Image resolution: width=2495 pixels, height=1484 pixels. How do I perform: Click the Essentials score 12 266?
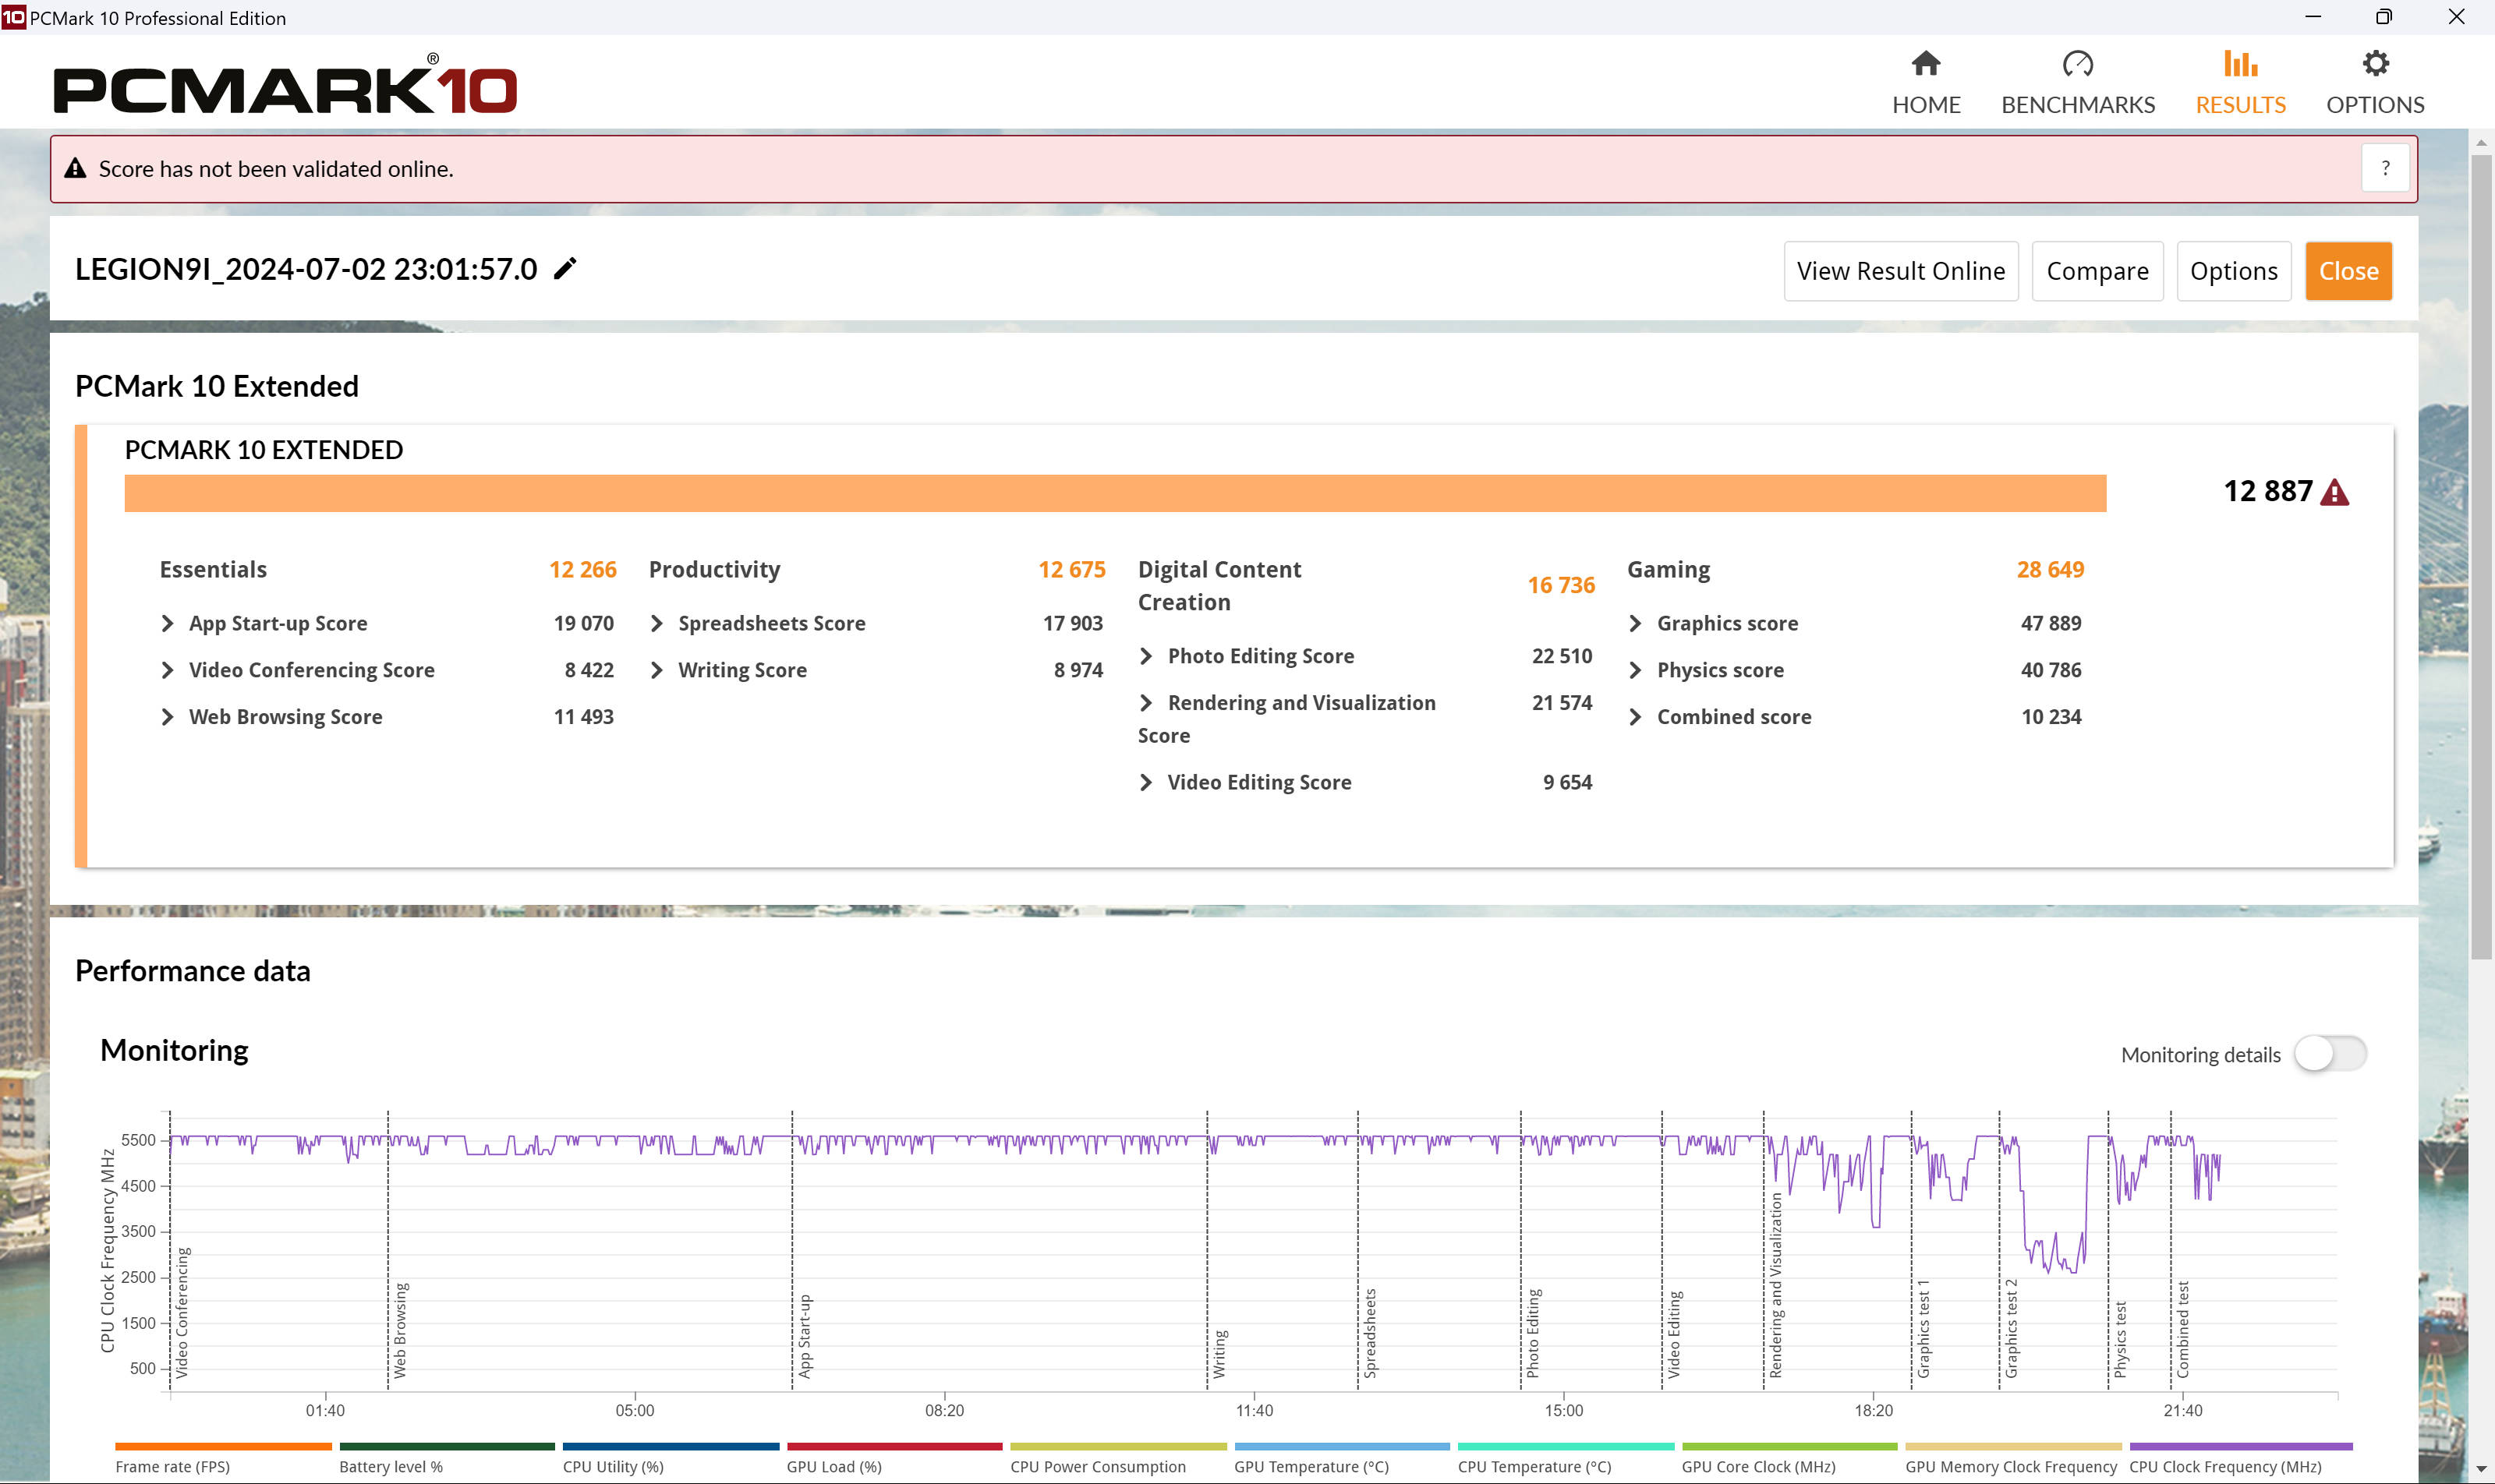point(582,569)
